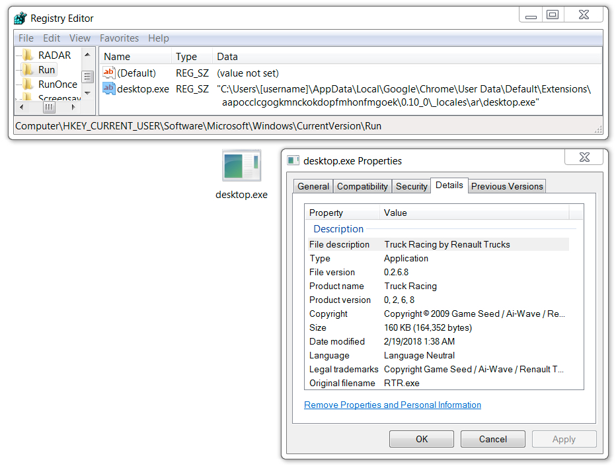Open the Edit menu
This screenshot has width=616, height=468.
[52, 38]
